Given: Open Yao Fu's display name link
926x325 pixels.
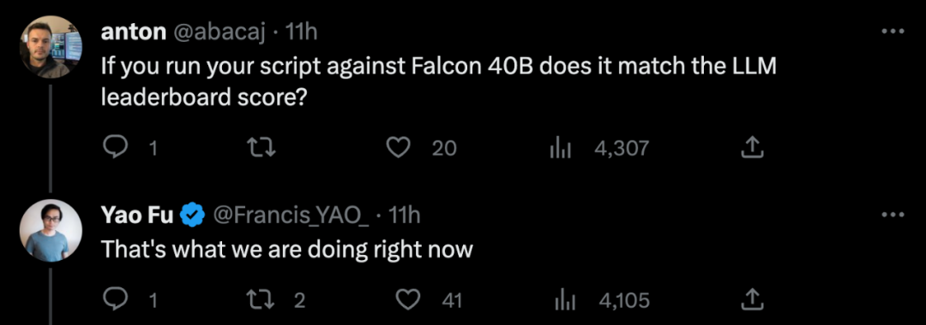Looking at the screenshot, I should 137,216.
